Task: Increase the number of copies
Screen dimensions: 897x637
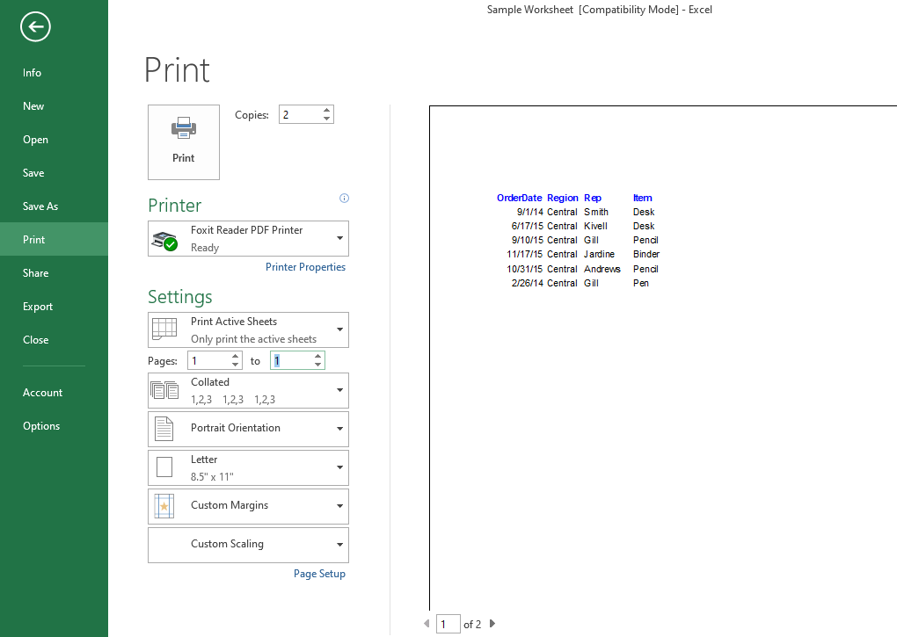Action: pos(327,111)
